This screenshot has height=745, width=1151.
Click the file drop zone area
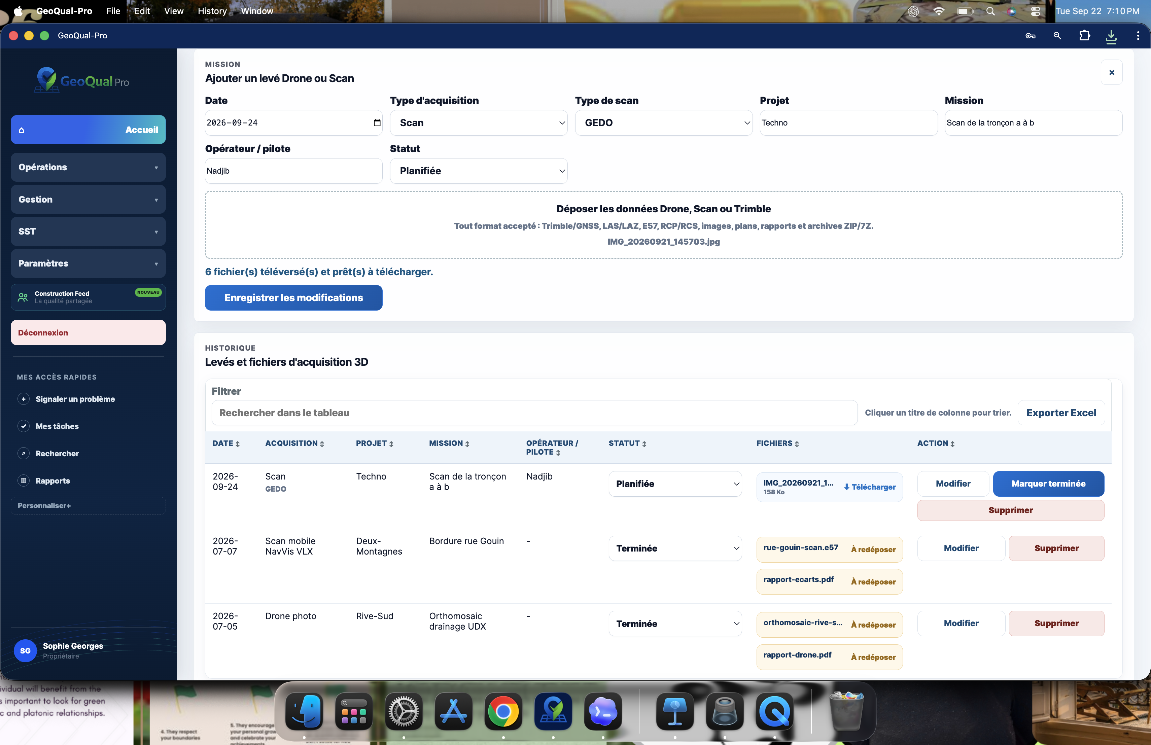664,225
